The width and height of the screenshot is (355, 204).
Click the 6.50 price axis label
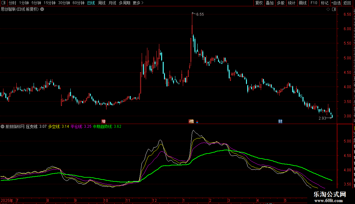tap(347, 14)
